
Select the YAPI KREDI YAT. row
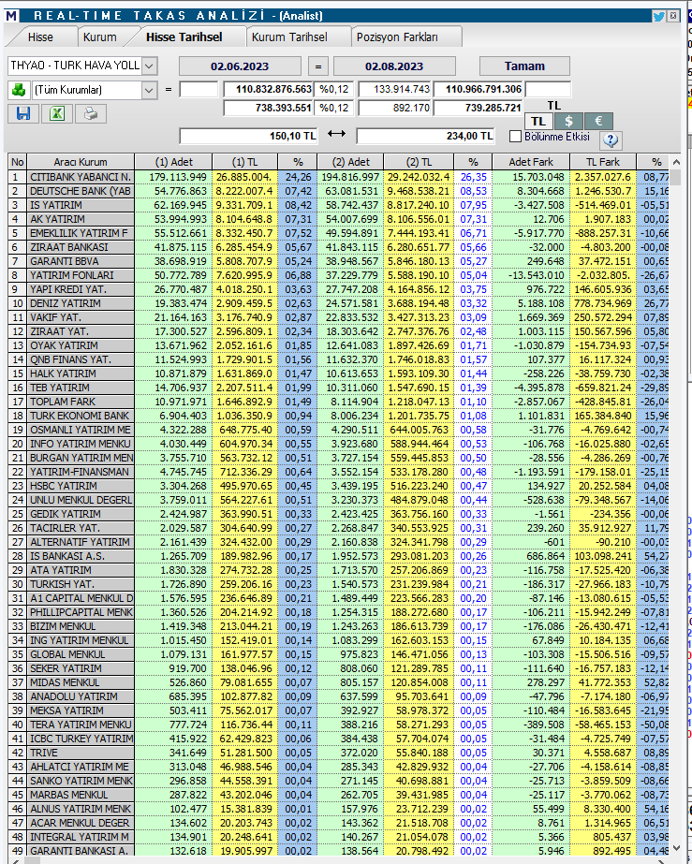(339, 289)
